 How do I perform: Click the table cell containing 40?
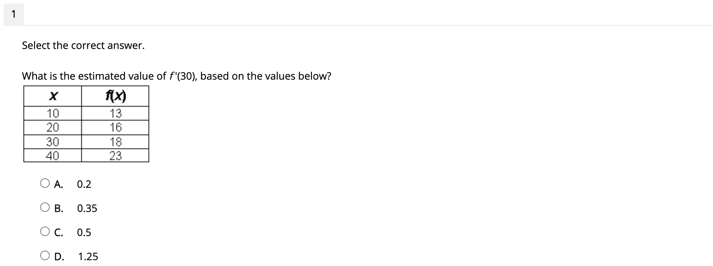(x=53, y=156)
